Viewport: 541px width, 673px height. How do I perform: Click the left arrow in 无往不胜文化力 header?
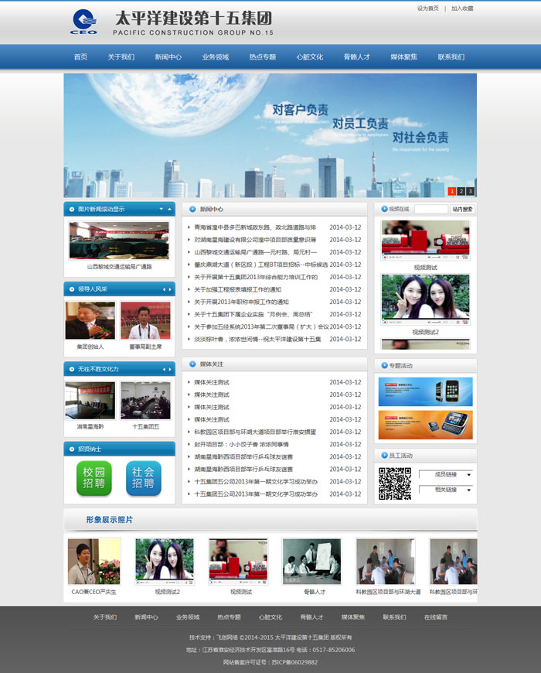pos(164,369)
